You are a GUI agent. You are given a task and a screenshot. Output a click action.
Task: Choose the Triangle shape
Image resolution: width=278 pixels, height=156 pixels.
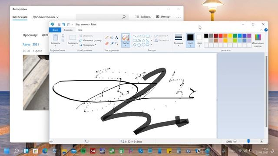pos(143,40)
